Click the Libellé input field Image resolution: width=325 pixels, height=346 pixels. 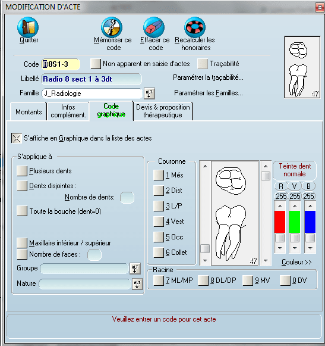coord(91,79)
